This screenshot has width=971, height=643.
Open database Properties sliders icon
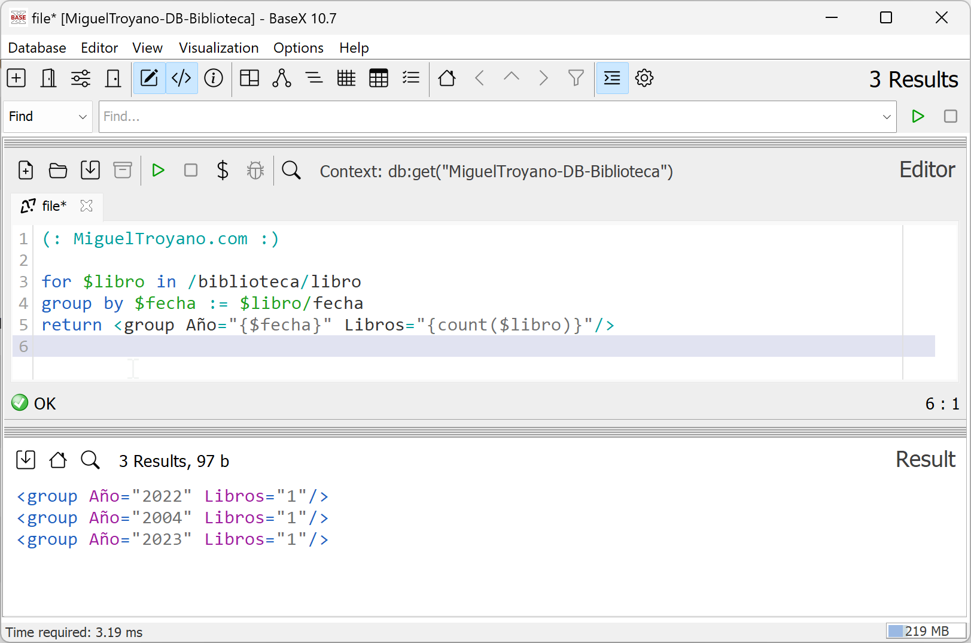pos(81,78)
